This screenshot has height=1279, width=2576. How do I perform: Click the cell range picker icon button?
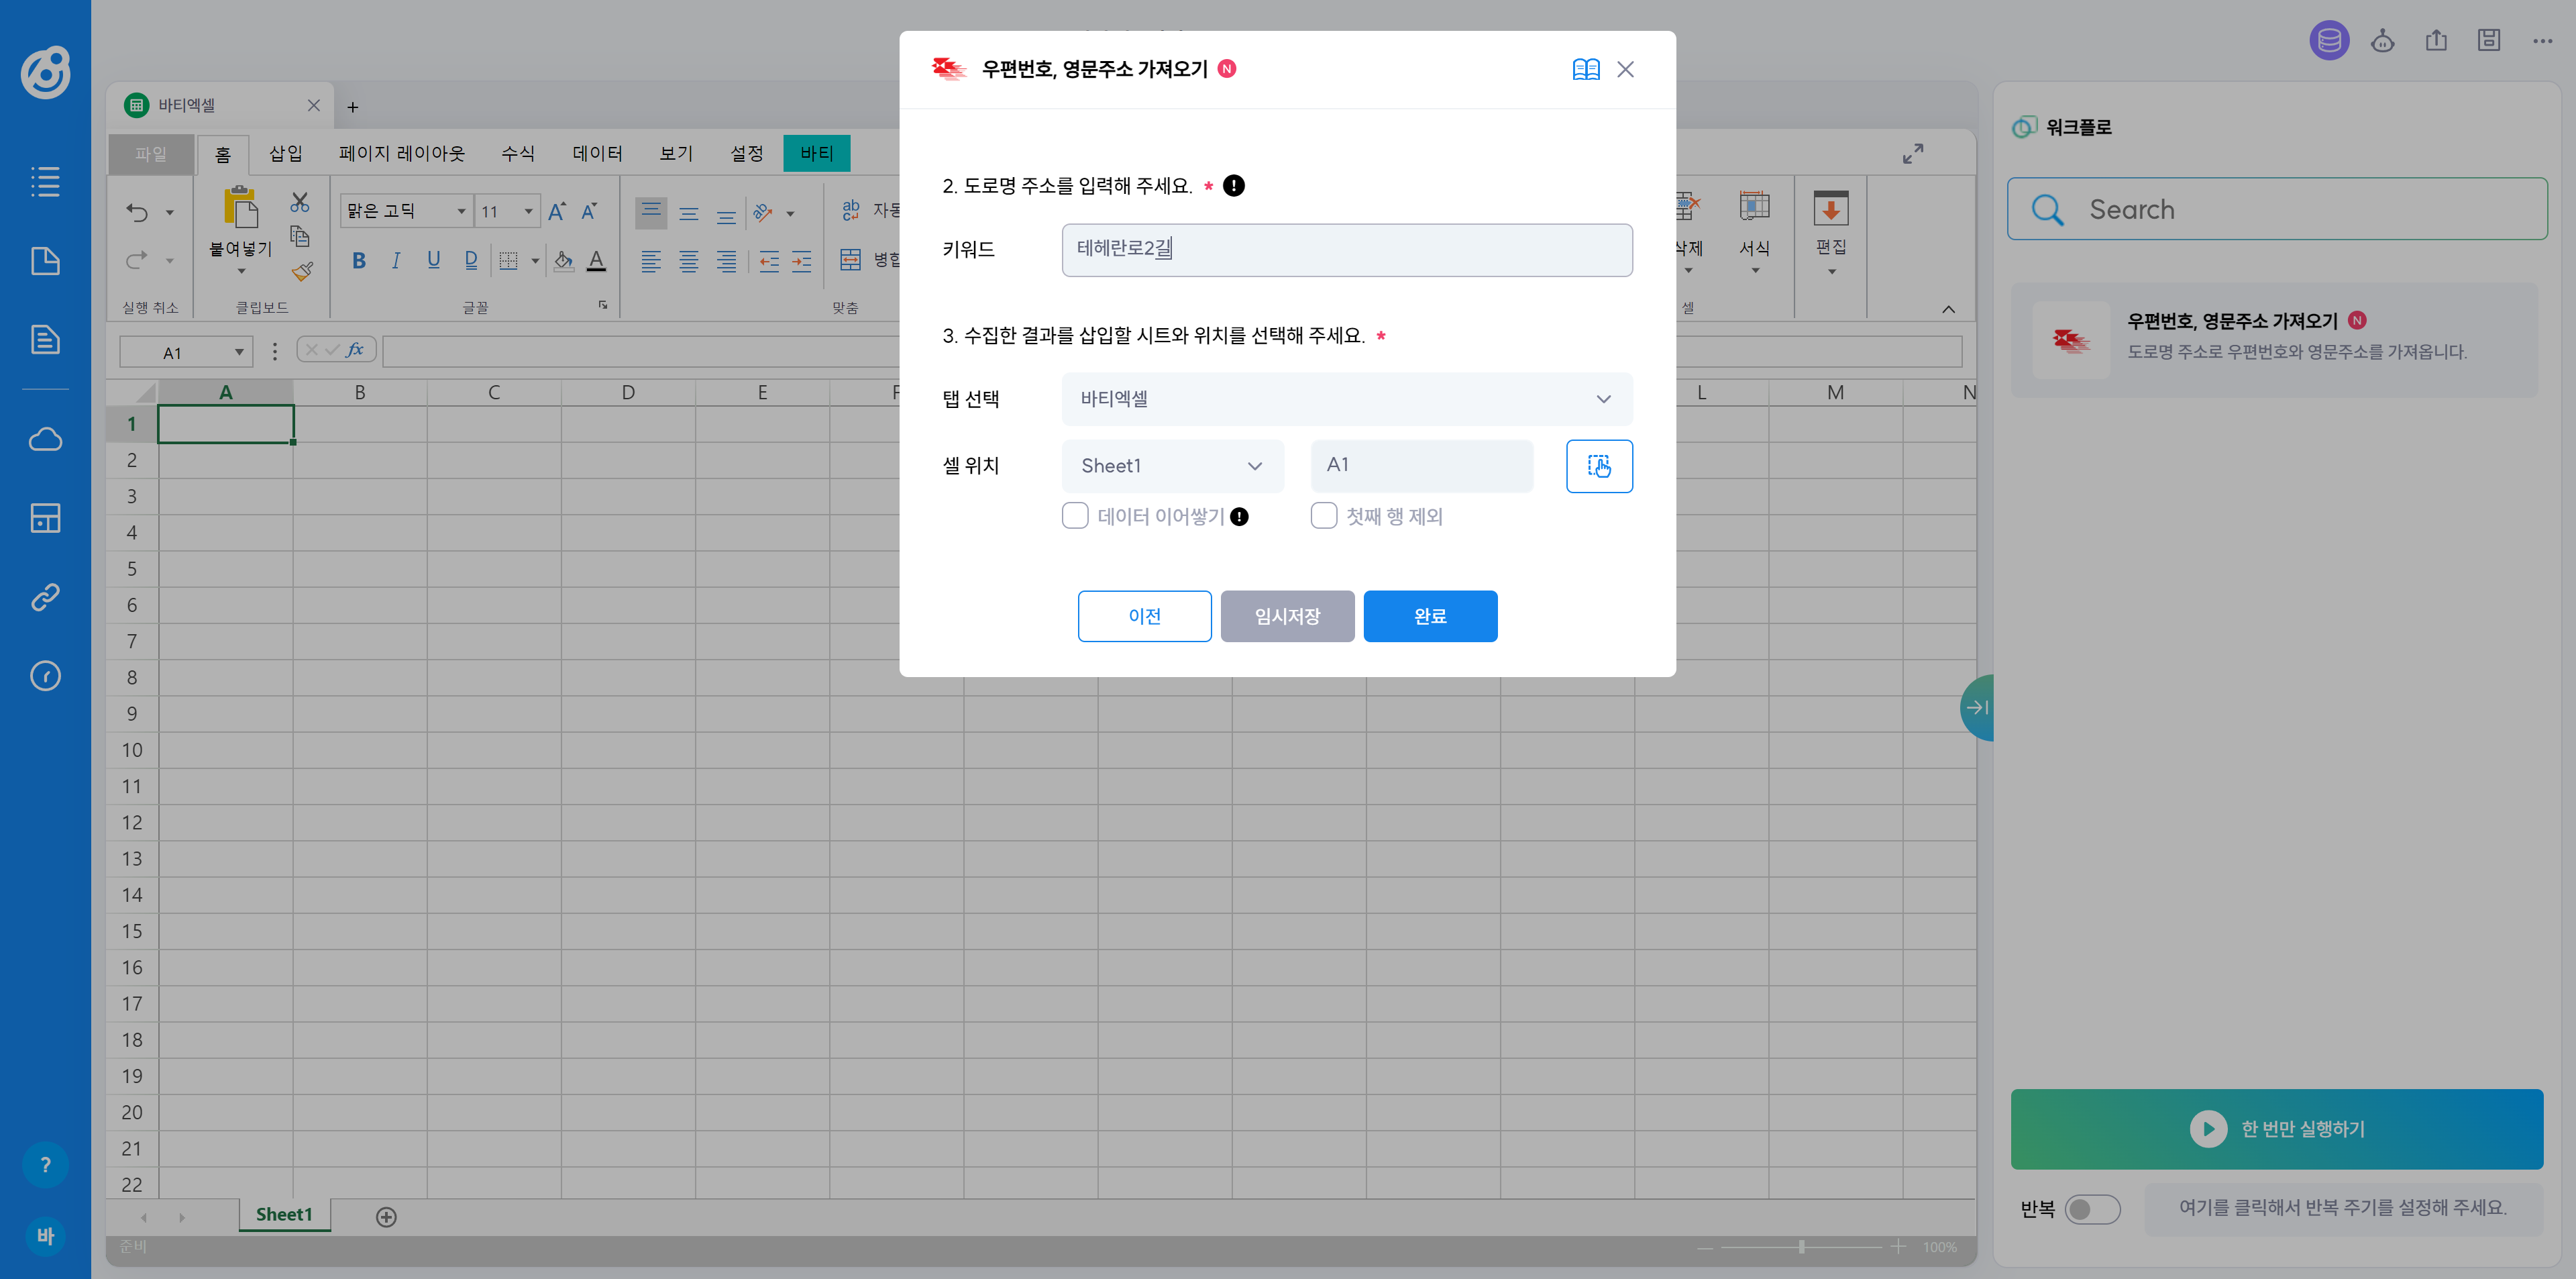click(1599, 466)
